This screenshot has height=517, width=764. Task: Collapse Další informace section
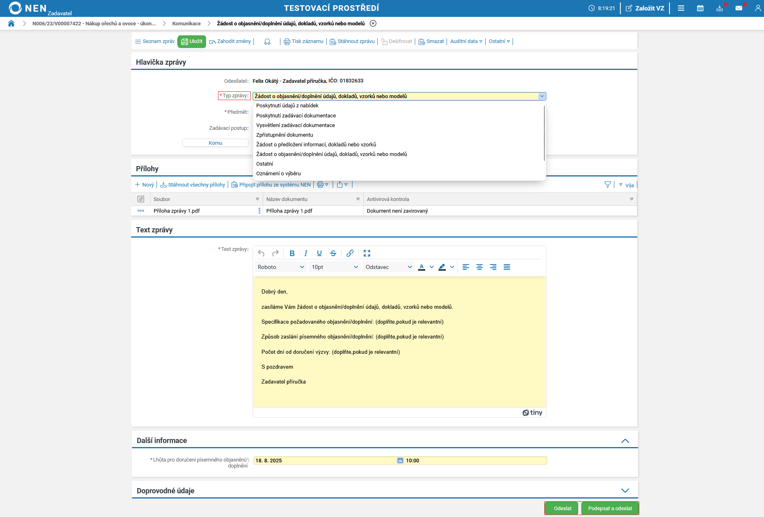tap(625, 441)
